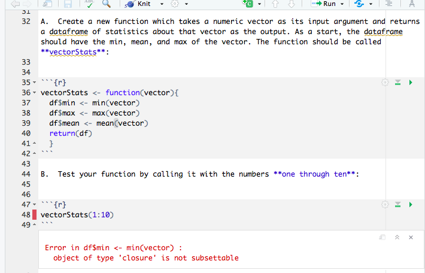The image size is (425, 273).
Task: Click fold marker at line 49
Action: coord(35,225)
